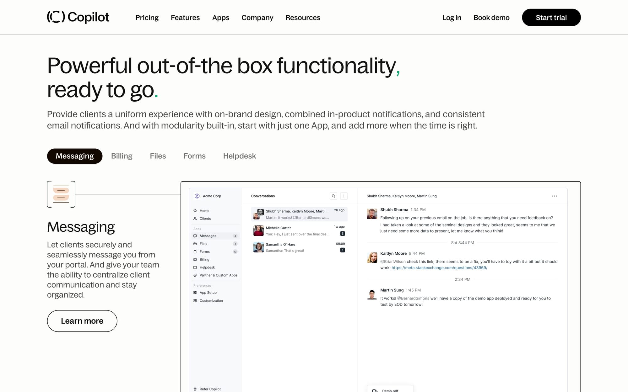Open the Company menu in the navigation bar
Screen dimensions: 628x392
click(257, 18)
